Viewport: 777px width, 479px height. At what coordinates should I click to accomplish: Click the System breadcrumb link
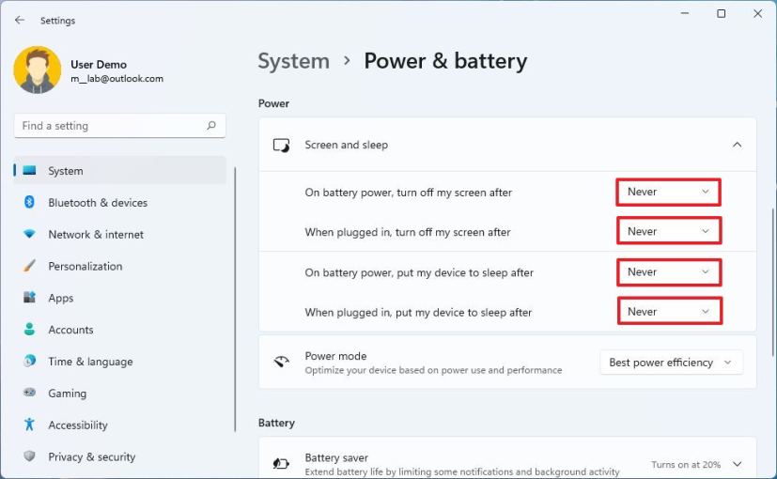coord(293,61)
